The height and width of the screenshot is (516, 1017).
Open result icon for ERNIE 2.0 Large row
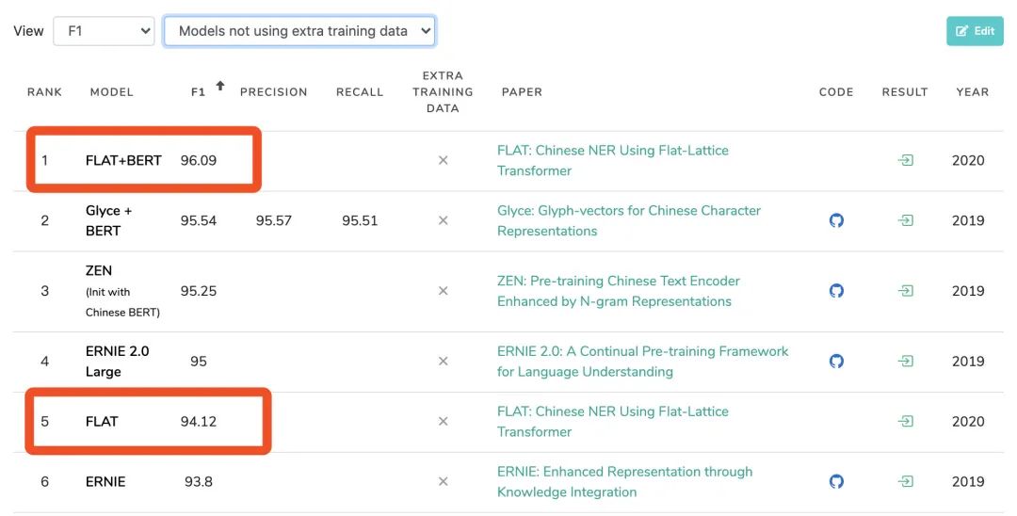coord(905,361)
